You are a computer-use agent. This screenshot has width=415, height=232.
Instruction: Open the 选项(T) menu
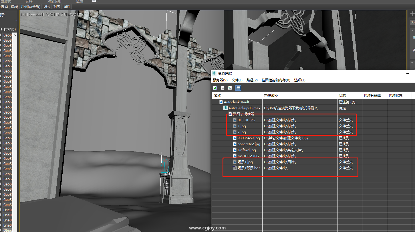tap(300, 80)
